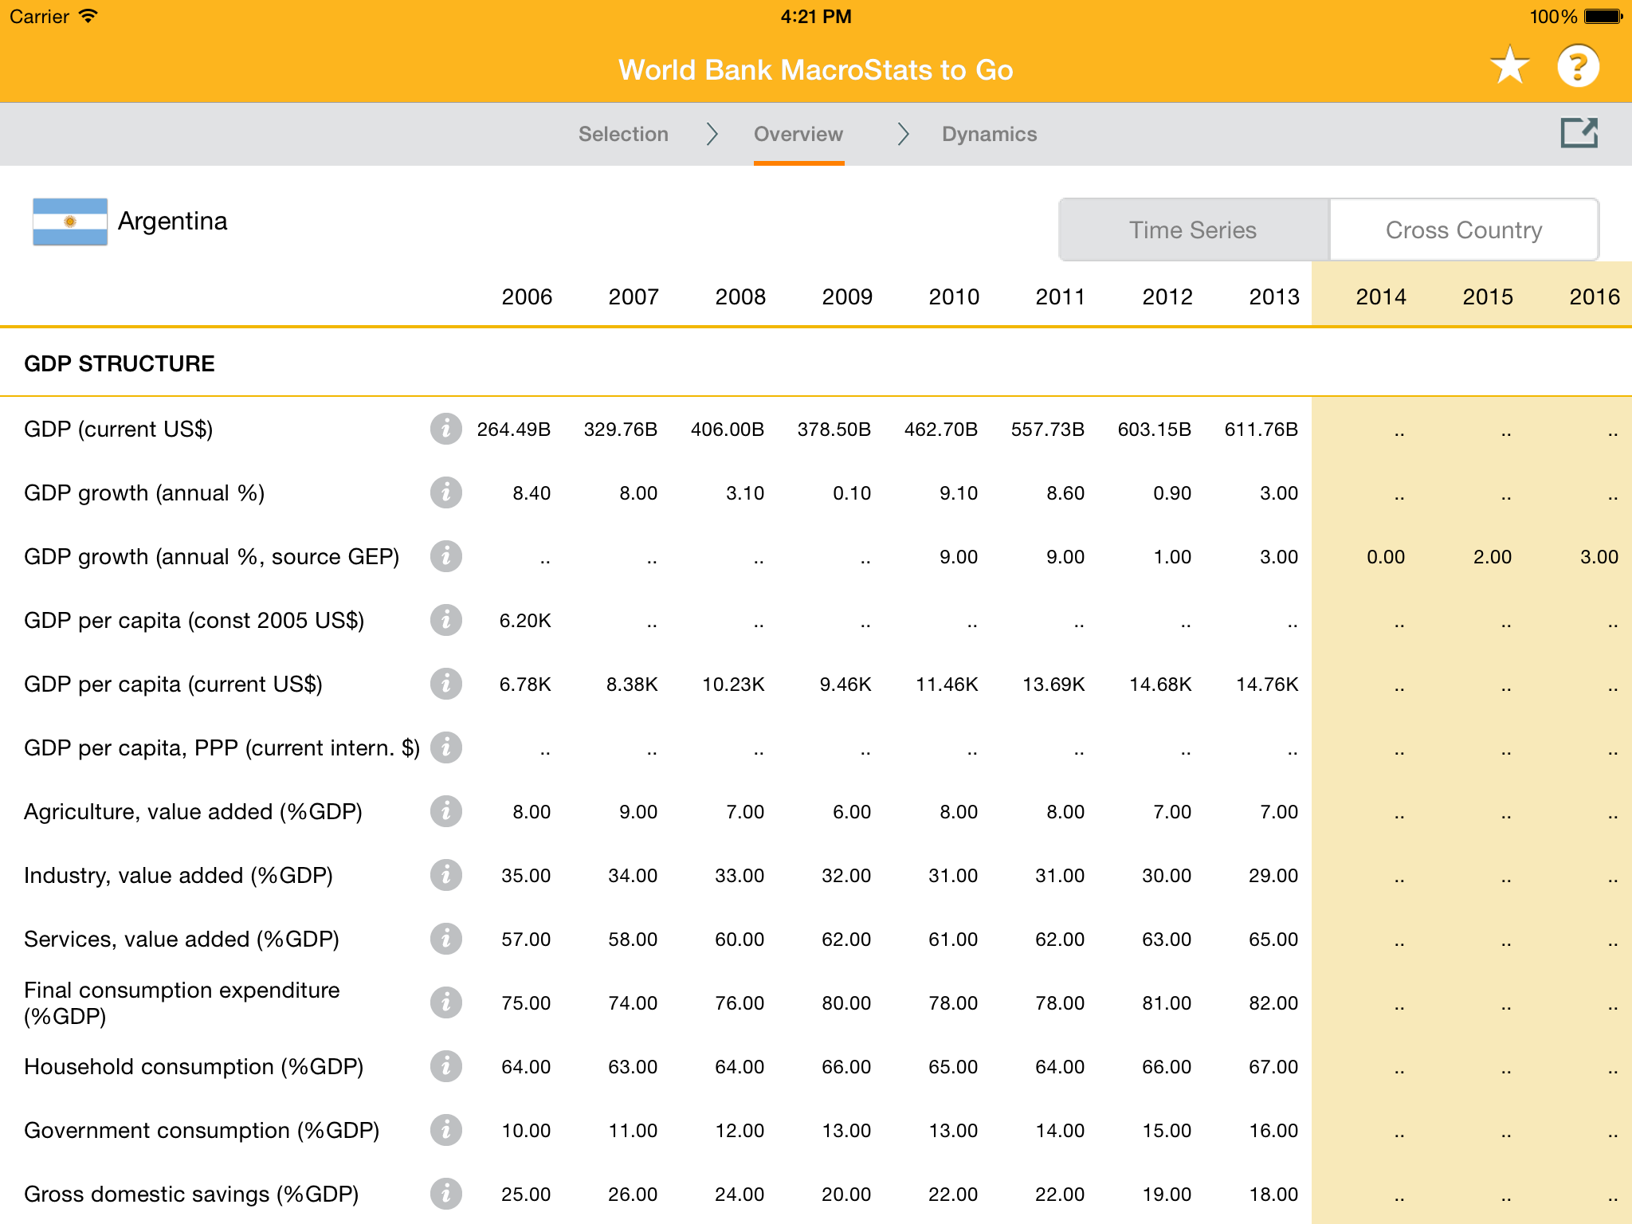Tap the 611.76B GDP value
Image resolution: width=1632 pixels, height=1224 pixels.
[1261, 430]
